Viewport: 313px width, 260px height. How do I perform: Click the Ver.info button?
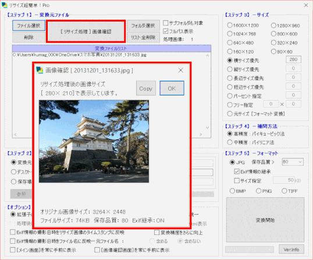pyautogui.click(x=291, y=250)
